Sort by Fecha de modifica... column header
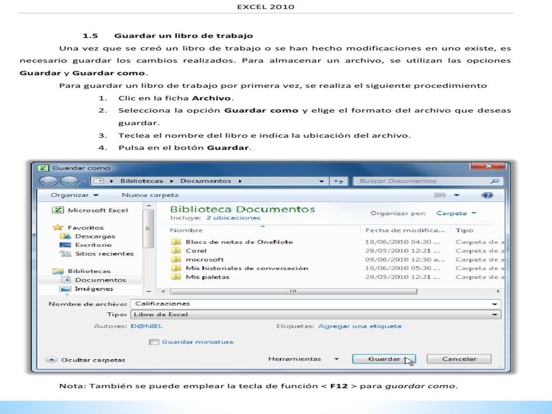552x414 pixels. tap(405, 230)
